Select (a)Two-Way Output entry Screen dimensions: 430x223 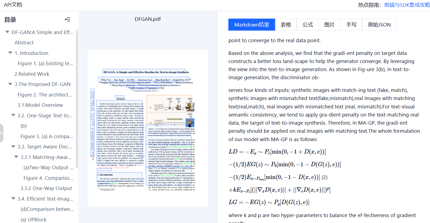pos(48,168)
